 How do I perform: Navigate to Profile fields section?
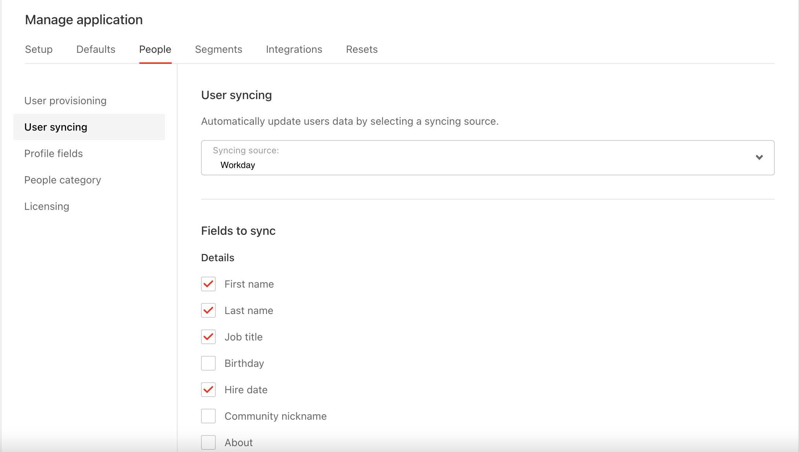(54, 153)
